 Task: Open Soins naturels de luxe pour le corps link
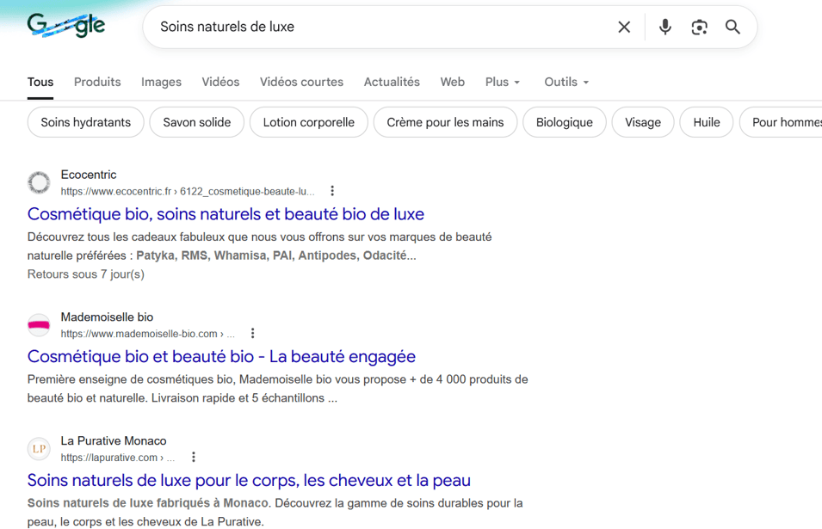click(249, 480)
